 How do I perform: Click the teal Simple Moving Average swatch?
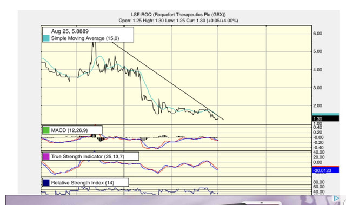(46, 38)
